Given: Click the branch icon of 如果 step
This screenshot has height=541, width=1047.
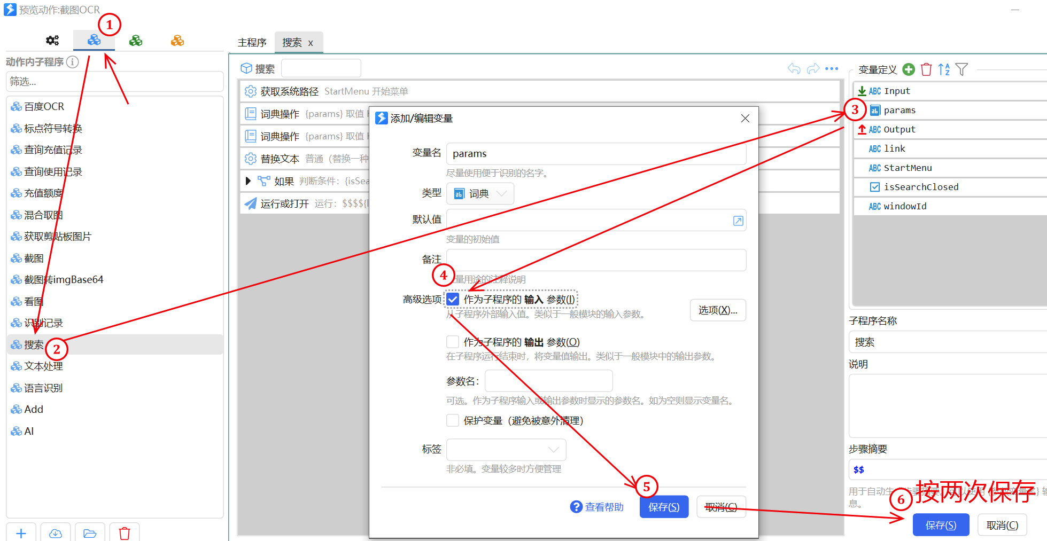Looking at the screenshot, I should (263, 181).
